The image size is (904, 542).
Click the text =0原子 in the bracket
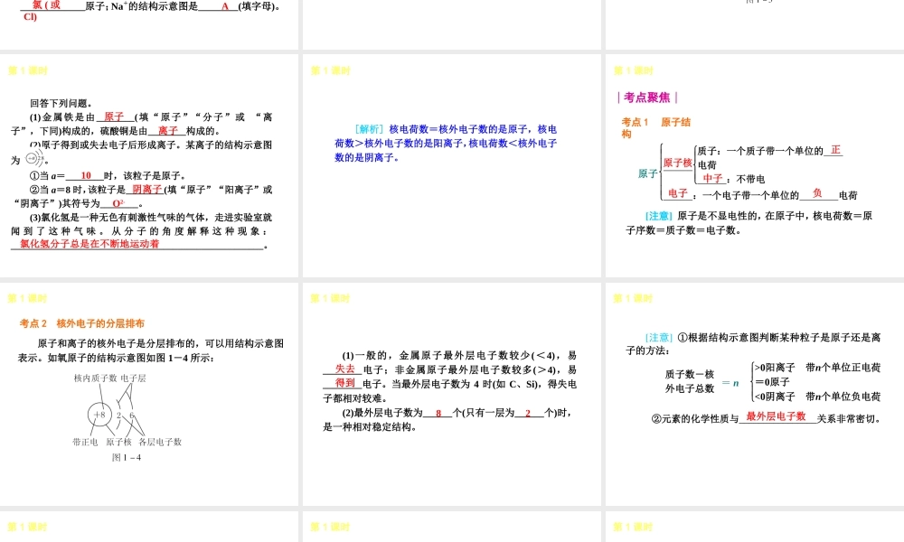(x=772, y=382)
